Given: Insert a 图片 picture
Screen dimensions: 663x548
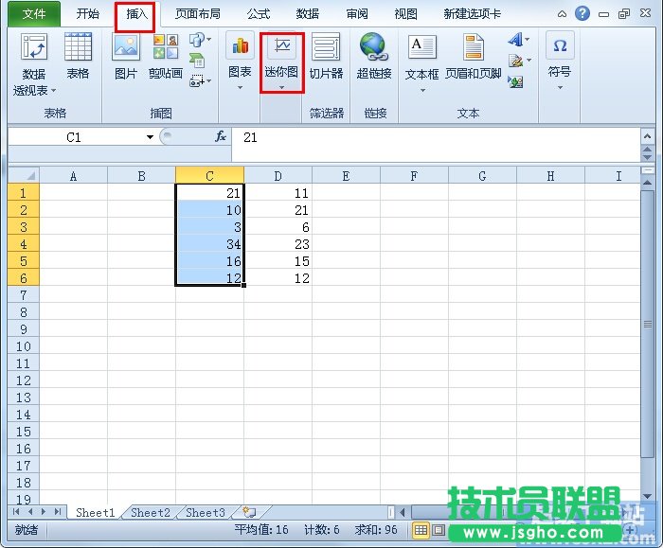Looking at the screenshot, I should click(x=126, y=56).
